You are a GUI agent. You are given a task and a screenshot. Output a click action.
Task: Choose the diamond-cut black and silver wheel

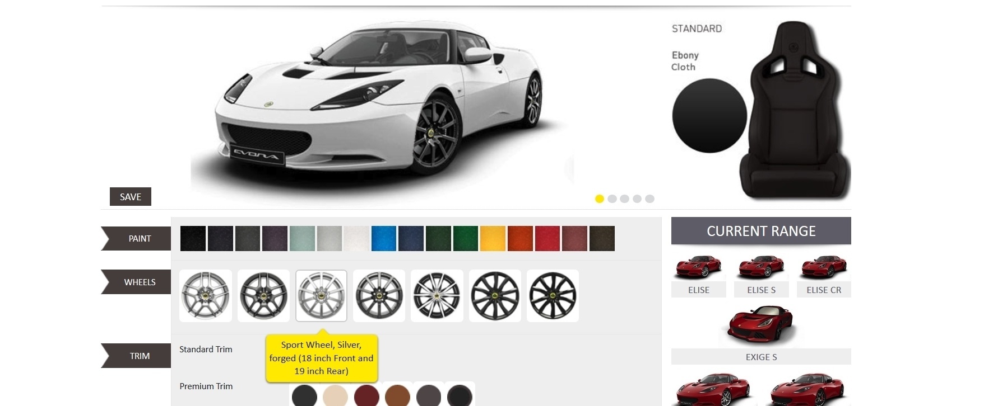[x=437, y=296]
